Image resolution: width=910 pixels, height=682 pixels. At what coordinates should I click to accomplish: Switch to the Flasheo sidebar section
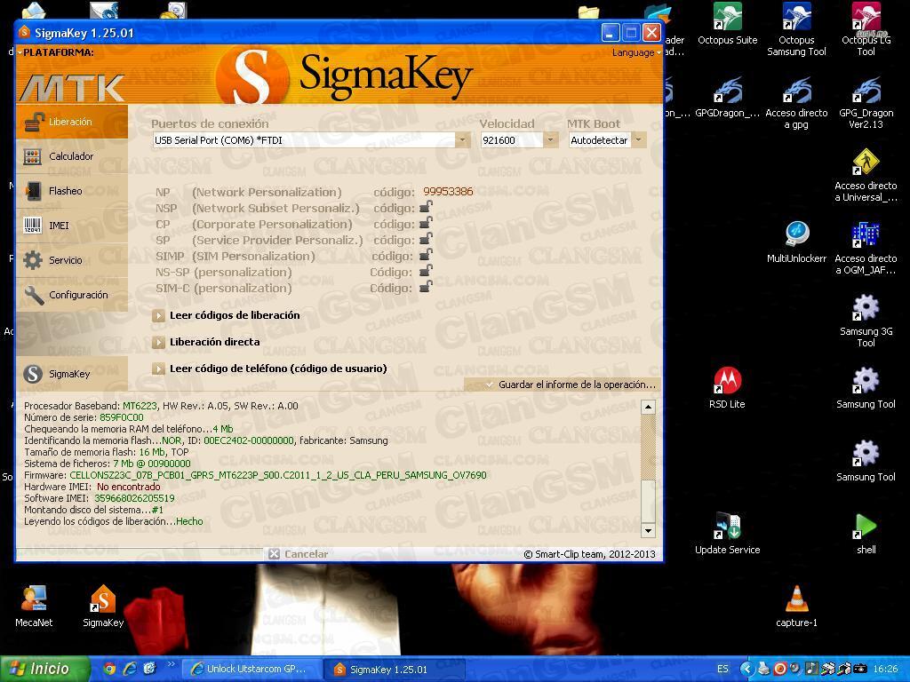coord(72,191)
